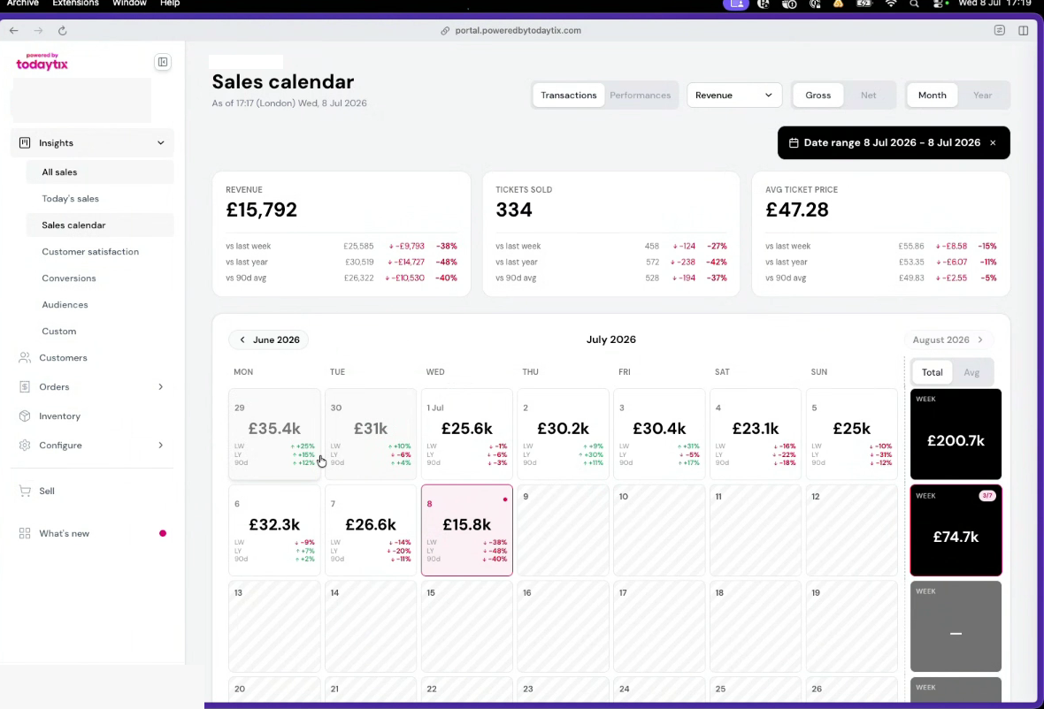Open Today's sales page
The width and height of the screenshot is (1044, 709).
pyautogui.click(x=100, y=199)
